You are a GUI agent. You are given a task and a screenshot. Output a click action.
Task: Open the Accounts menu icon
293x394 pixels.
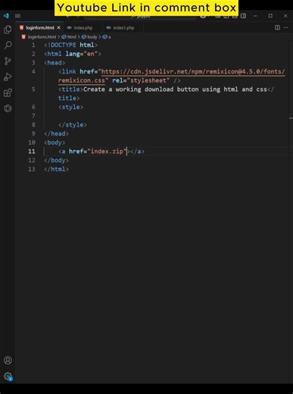point(8,360)
